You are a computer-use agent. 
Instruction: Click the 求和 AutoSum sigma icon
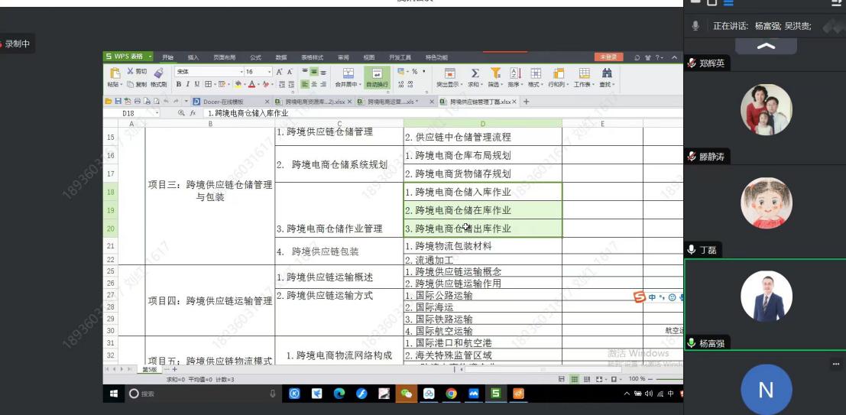pyautogui.click(x=475, y=73)
